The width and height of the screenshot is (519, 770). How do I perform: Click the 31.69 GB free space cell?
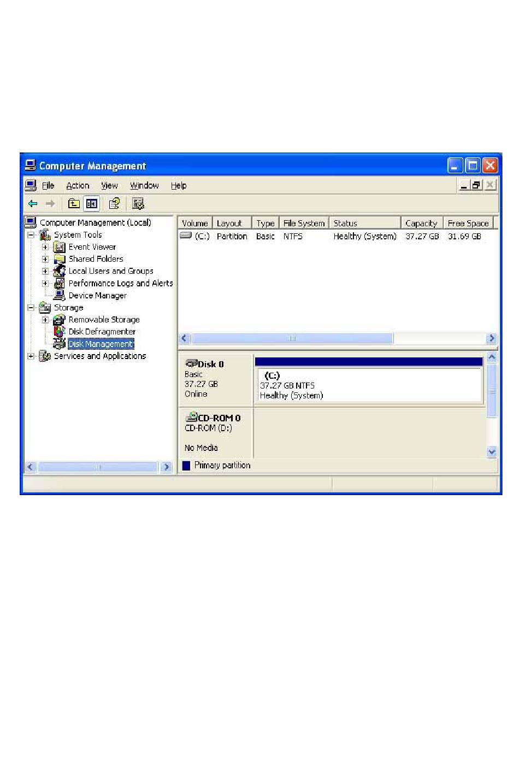tap(464, 236)
